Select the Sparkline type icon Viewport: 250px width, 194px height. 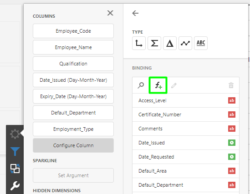point(185,43)
